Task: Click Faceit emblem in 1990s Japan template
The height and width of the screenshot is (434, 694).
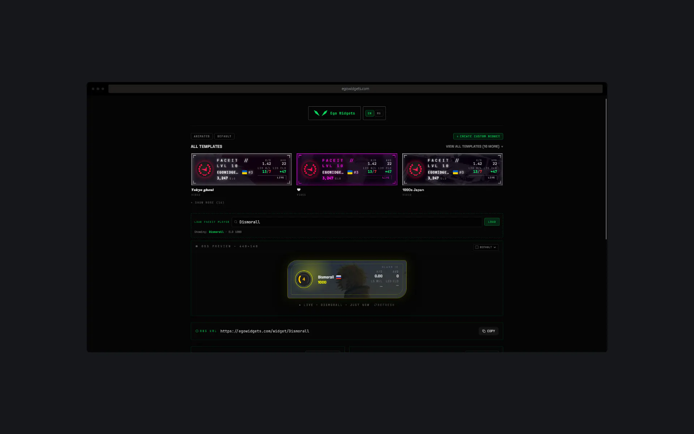Action: coord(415,169)
